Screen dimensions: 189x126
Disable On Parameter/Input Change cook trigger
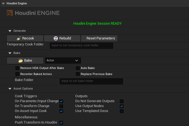[61, 101]
